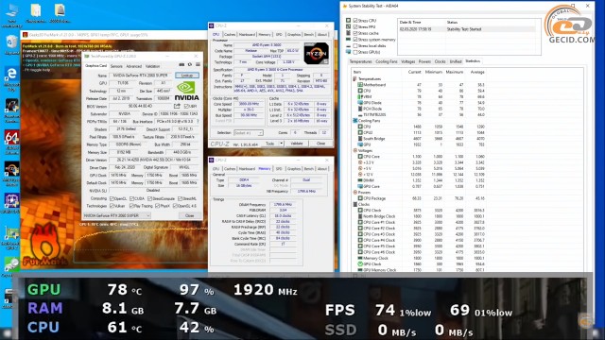
Task: Click the Stress GPU(s) monitor icon
Action: click(x=349, y=52)
